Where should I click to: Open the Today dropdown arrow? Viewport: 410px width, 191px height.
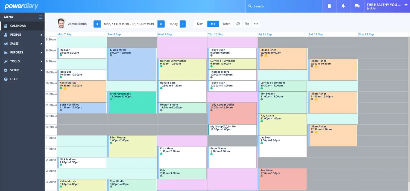[x=183, y=24]
